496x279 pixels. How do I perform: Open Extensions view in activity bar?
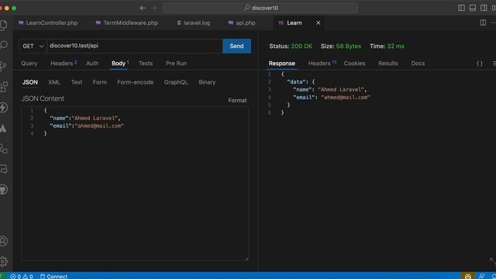4,87
